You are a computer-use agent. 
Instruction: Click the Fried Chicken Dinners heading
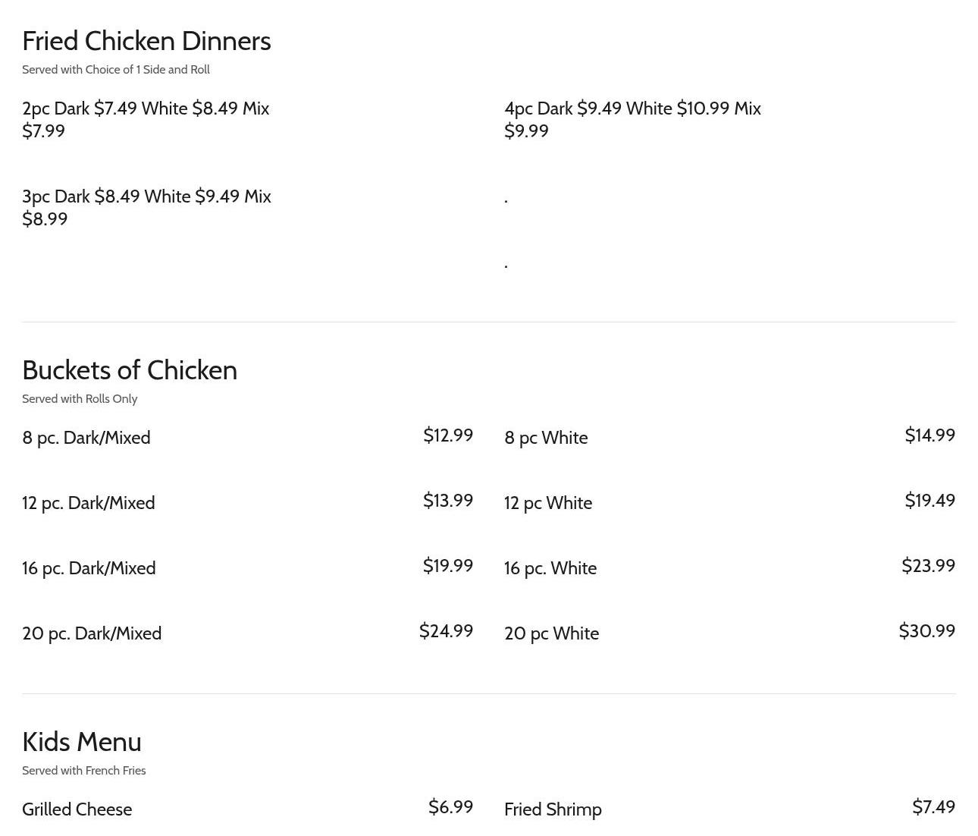[146, 41]
